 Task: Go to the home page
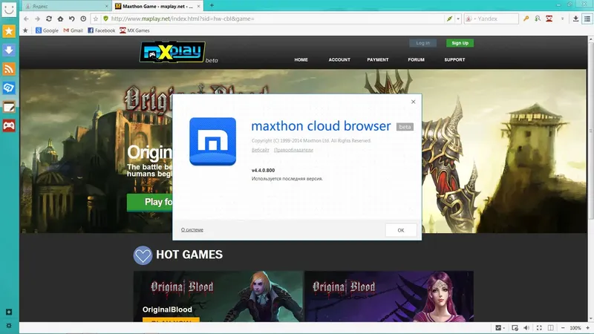(x=60, y=19)
